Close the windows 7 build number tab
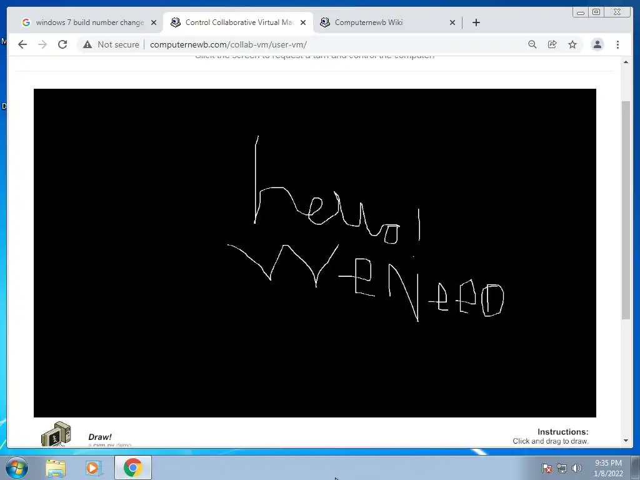This screenshot has height=480, width=640. pos(154,22)
